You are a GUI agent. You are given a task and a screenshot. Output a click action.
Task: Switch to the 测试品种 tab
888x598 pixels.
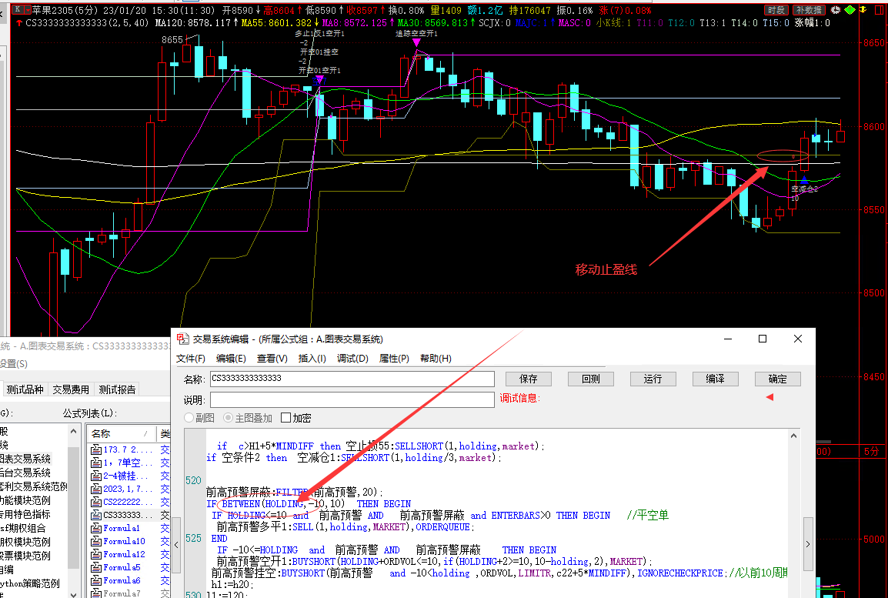[x=25, y=389]
